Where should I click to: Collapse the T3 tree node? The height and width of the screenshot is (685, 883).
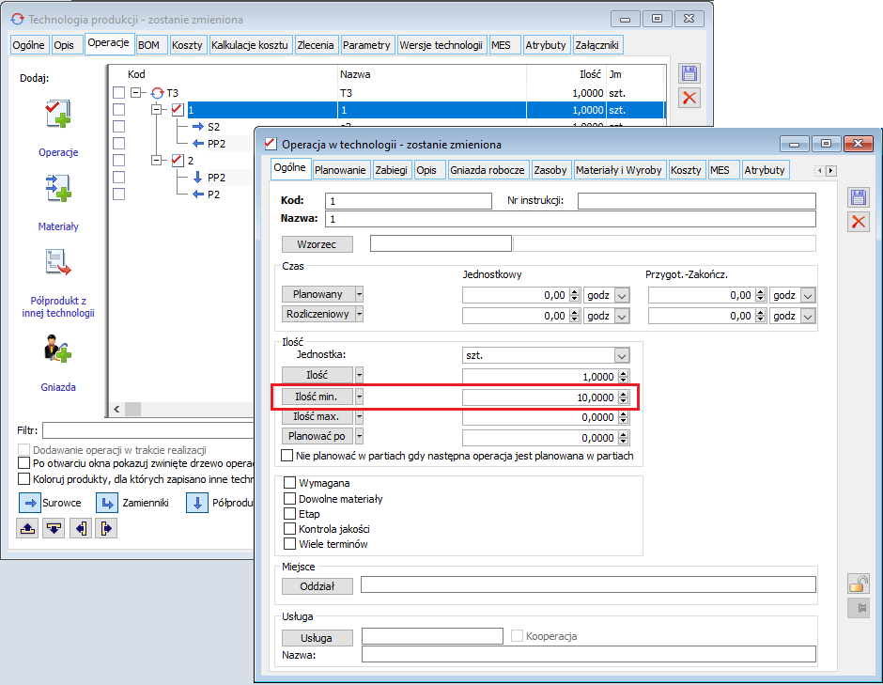click(x=135, y=92)
